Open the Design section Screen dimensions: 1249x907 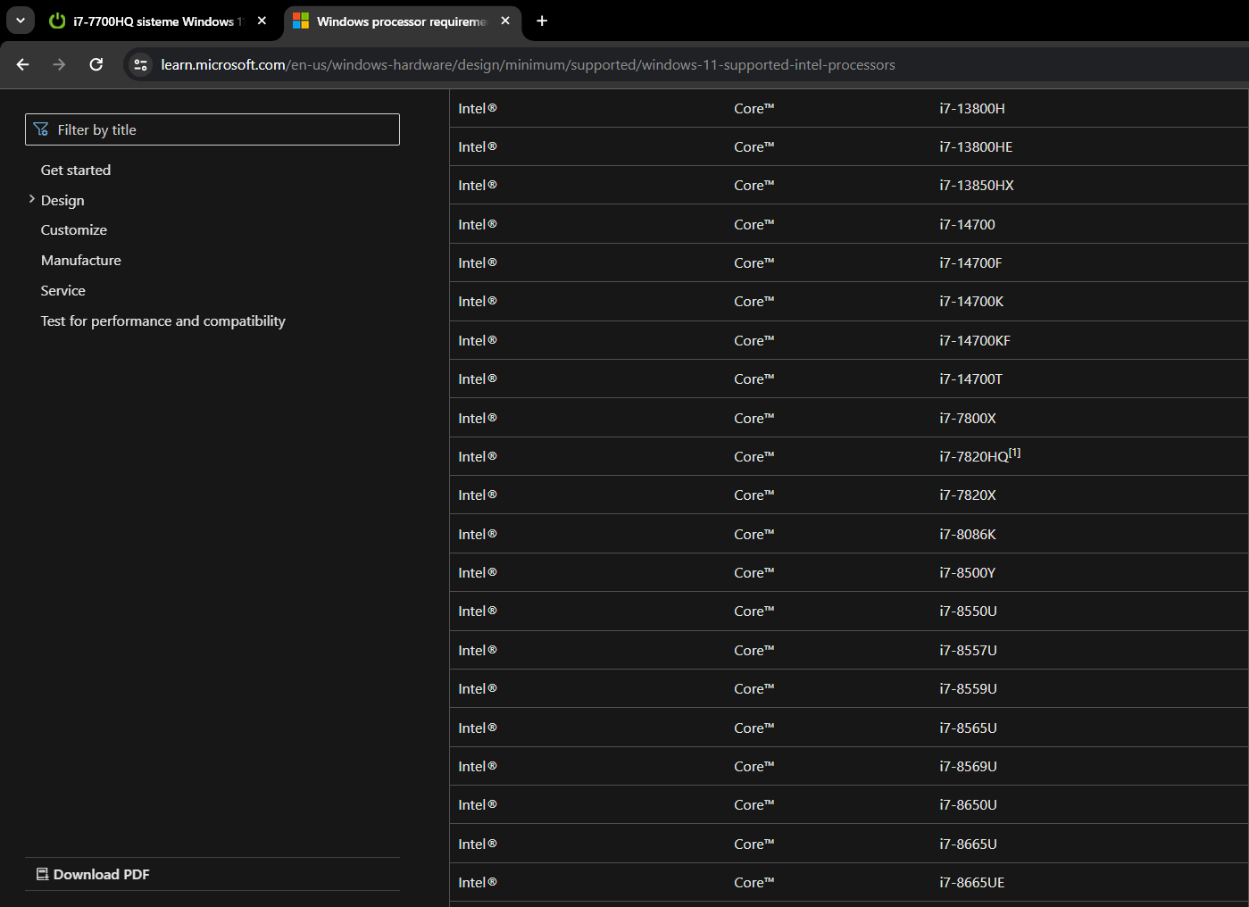[62, 200]
